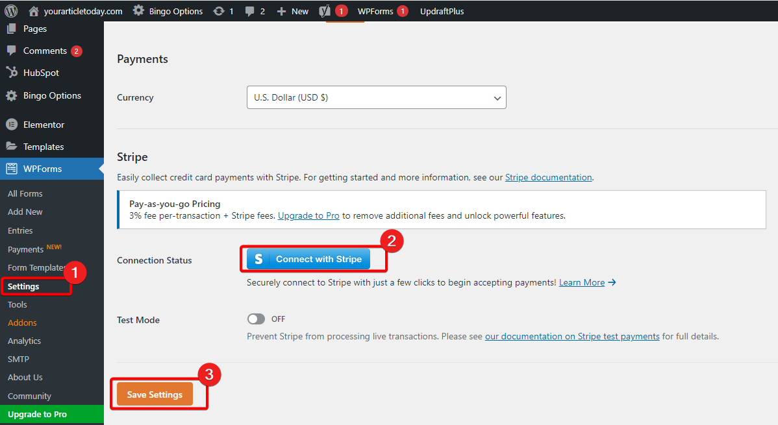The width and height of the screenshot is (778, 425).
Task: Click the Currency label
Action: (135, 98)
